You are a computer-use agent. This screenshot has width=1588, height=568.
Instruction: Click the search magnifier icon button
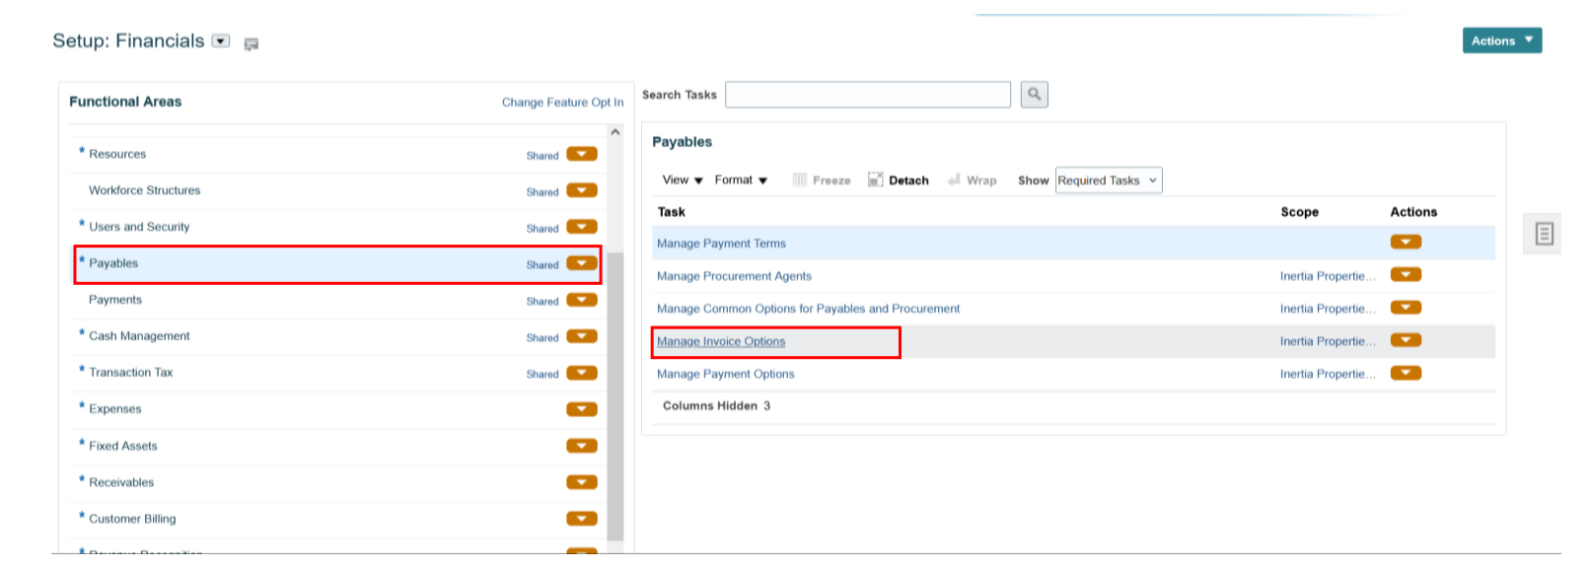(1034, 95)
